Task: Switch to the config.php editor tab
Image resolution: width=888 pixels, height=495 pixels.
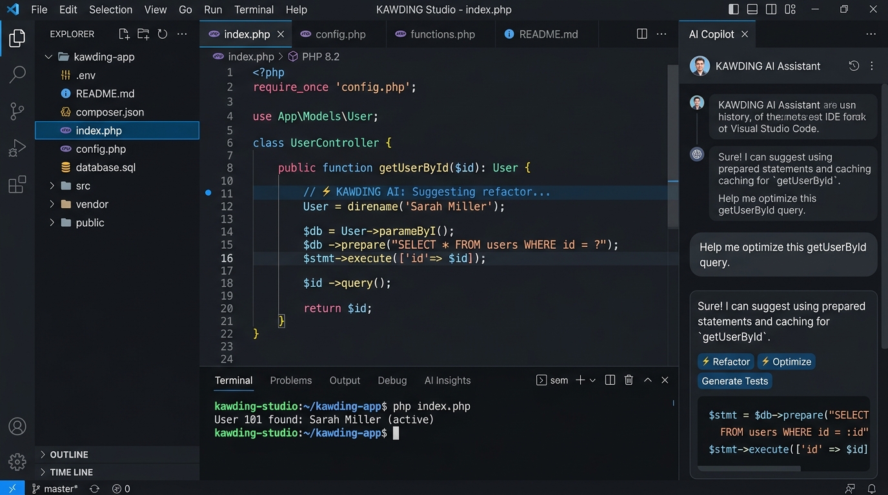Action: (x=339, y=34)
